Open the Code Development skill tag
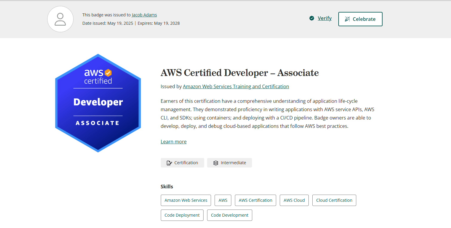 point(230,215)
